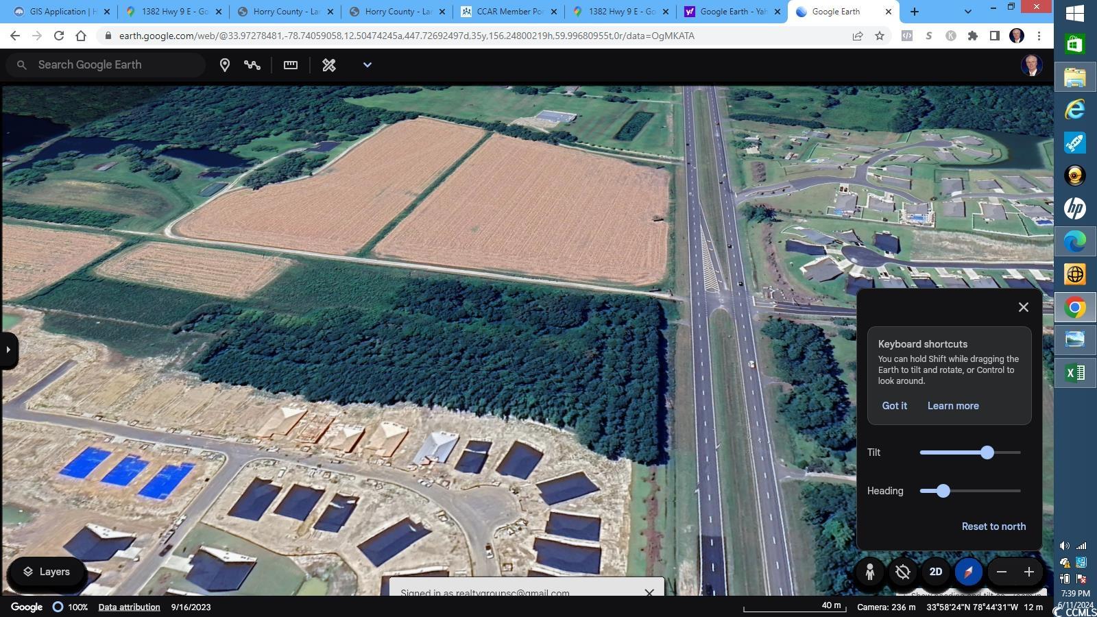The width and height of the screenshot is (1097, 617).
Task: Switch to the GIS Application tab
Action: tap(62, 12)
